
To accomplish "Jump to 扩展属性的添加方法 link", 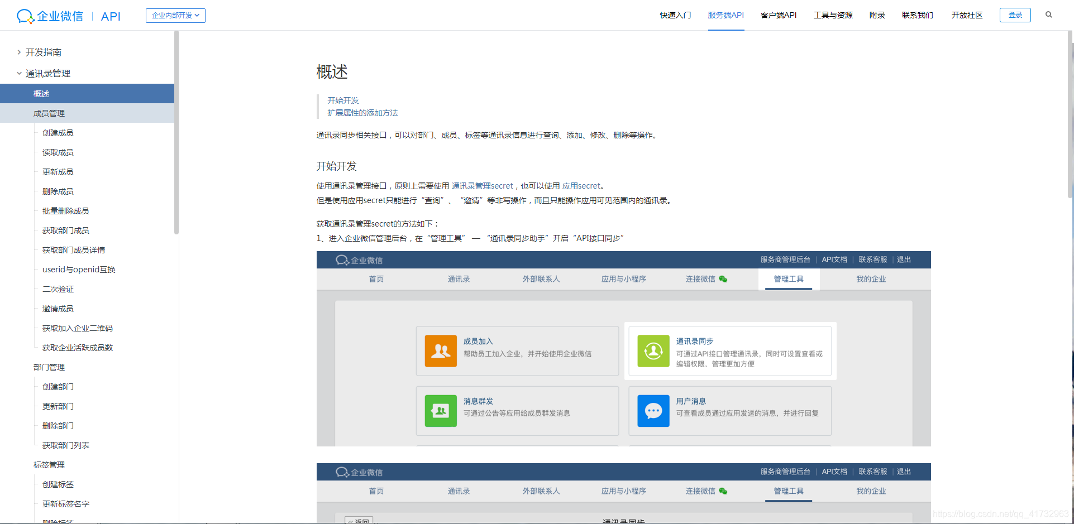I will (x=362, y=113).
